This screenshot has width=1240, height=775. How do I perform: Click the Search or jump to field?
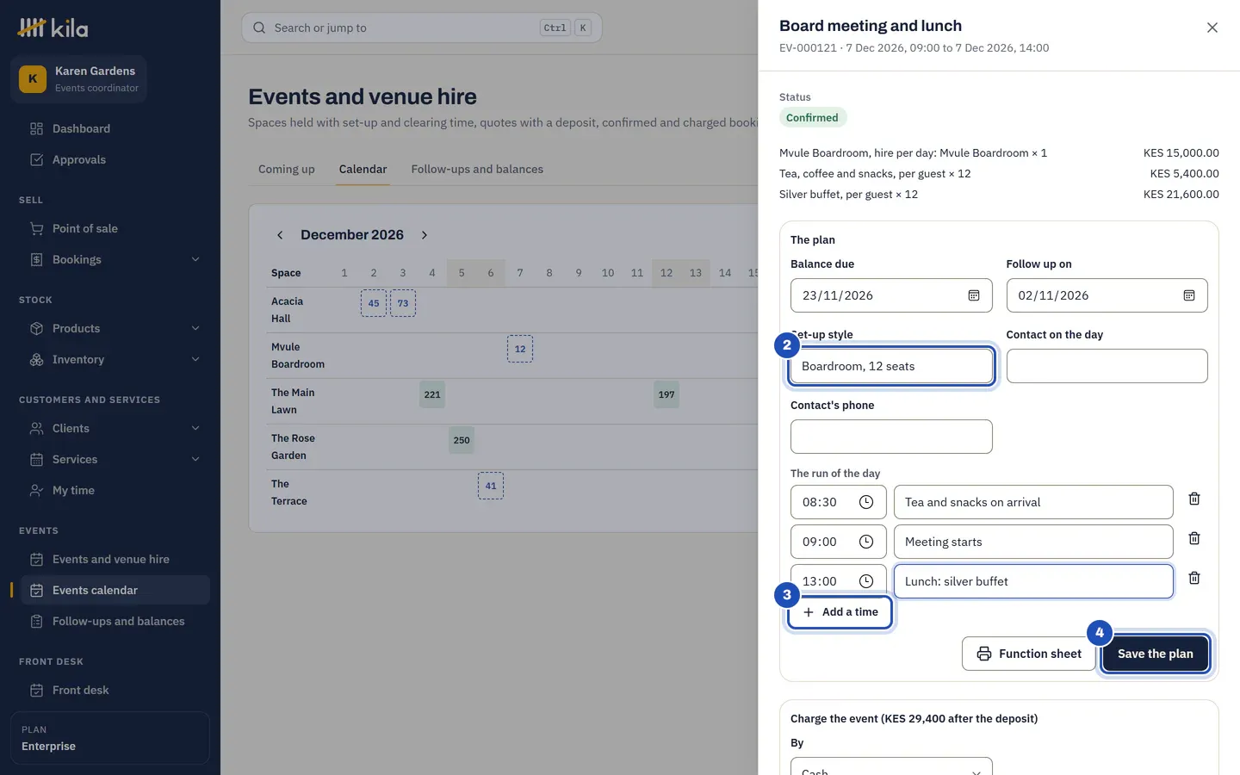pyautogui.click(x=422, y=28)
